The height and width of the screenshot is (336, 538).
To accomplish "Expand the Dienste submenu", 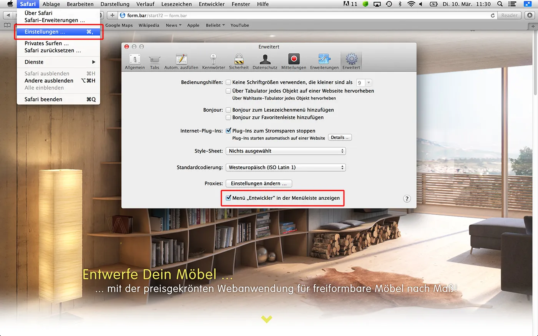I will point(58,62).
